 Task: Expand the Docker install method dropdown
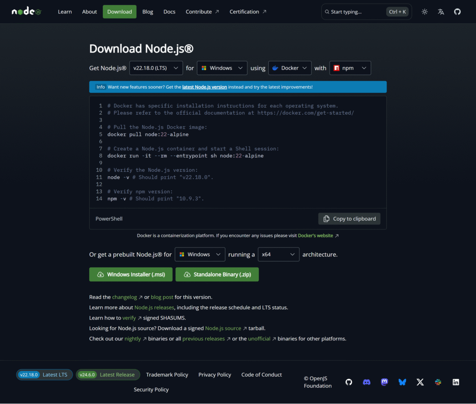(x=290, y=68)
